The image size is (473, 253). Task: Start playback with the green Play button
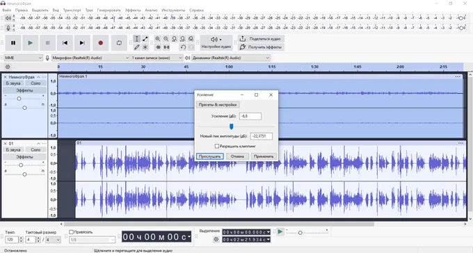coord(31,43)
